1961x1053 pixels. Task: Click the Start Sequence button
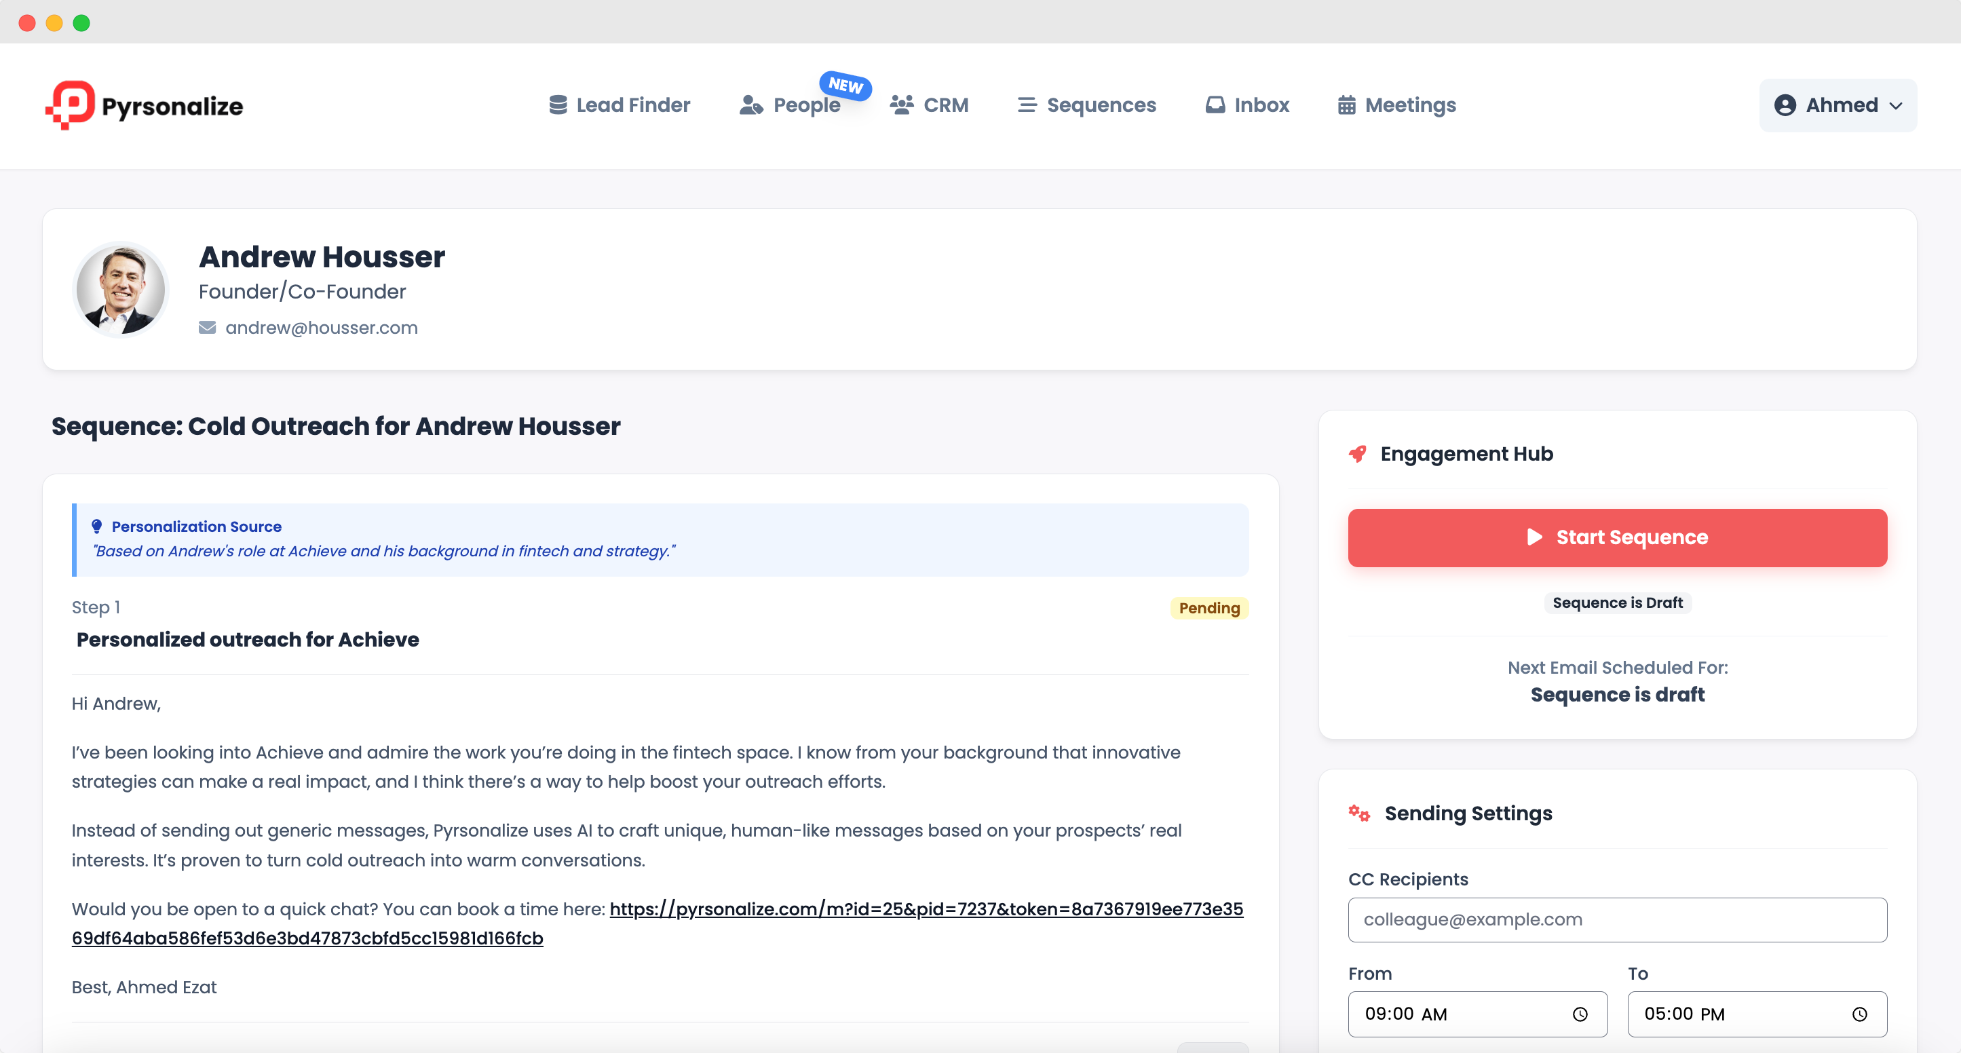[x=1618, y=537]
